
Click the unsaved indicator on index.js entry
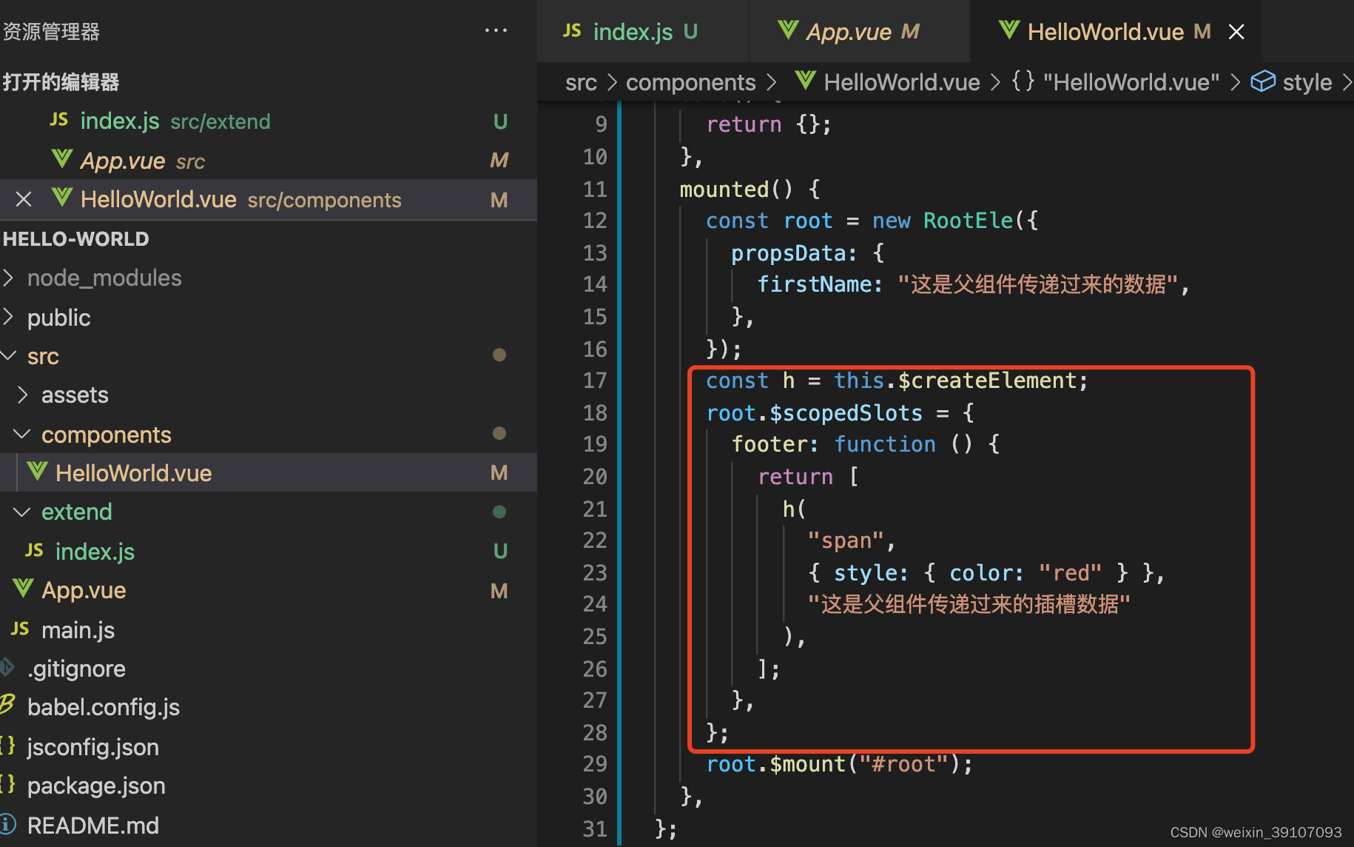[x=500, y=120]
